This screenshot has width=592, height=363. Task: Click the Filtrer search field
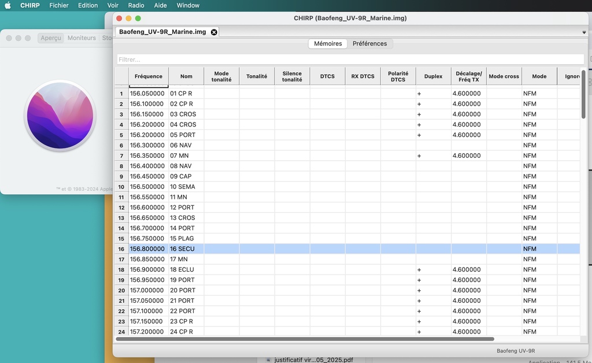point(350,59)
